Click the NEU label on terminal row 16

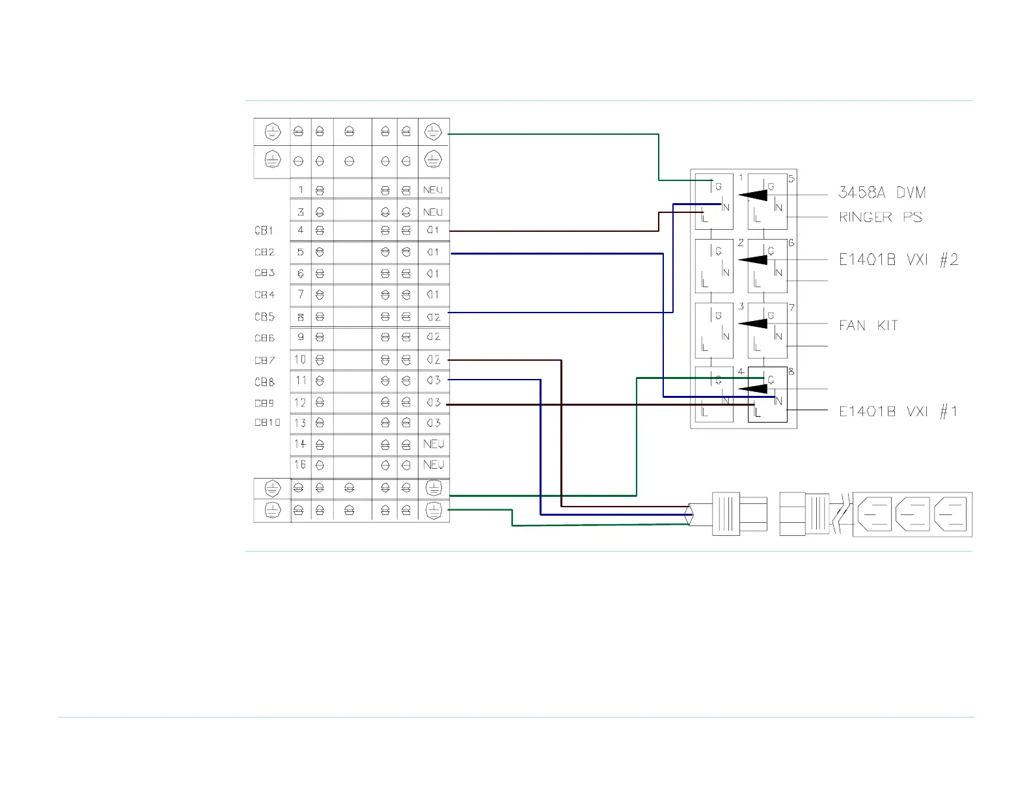[x=433, y=465]
